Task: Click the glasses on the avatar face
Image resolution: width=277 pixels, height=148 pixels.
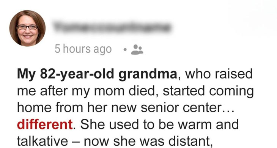Action: tap(27, 27)
